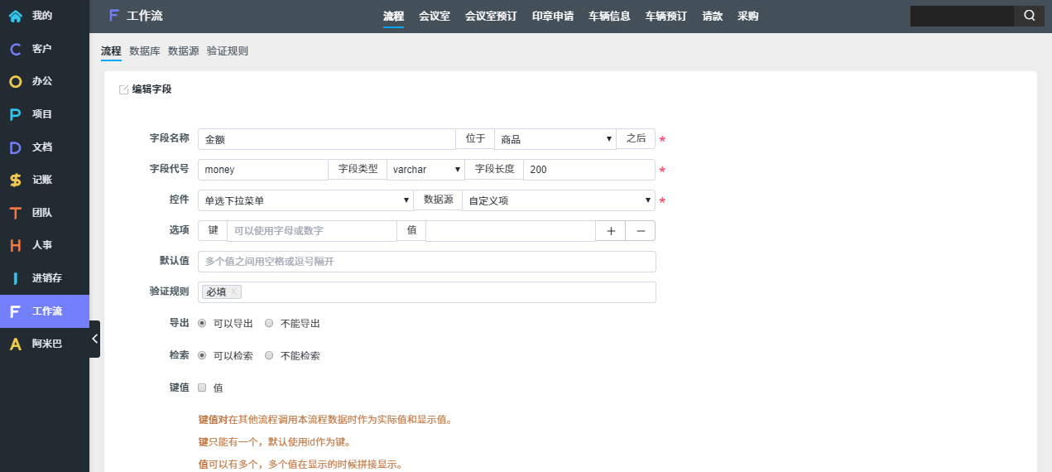Open the 客户 module icon in sidebar
This screenshot has width=1052, height=472.
(x=16, y=49)
